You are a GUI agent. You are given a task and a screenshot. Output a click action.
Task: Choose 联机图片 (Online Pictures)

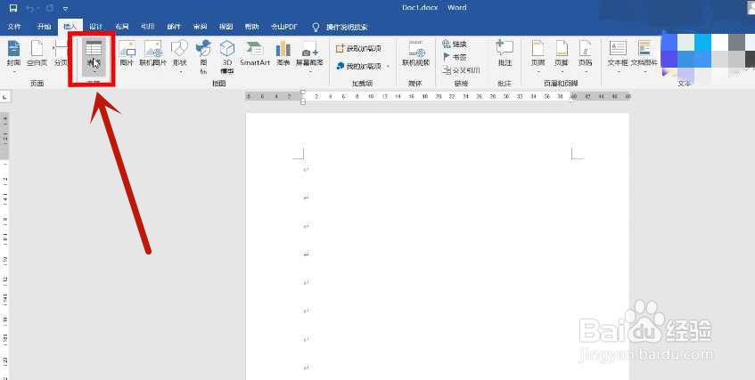pyautogui.click(x=152, y=54)
